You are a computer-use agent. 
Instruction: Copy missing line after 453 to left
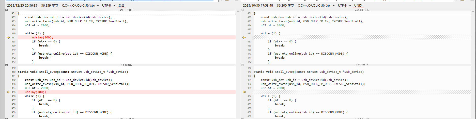coord(244,92)
